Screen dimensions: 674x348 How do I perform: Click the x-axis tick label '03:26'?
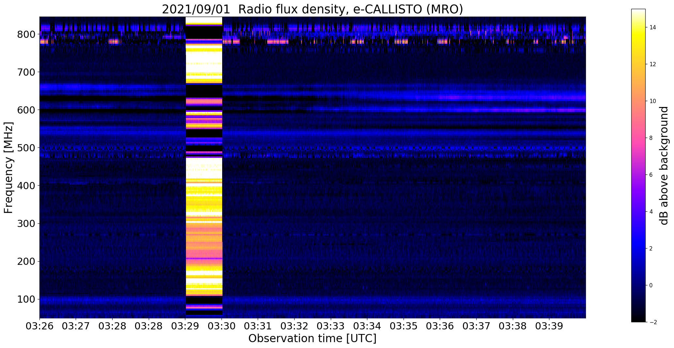[x=39, y=326]
